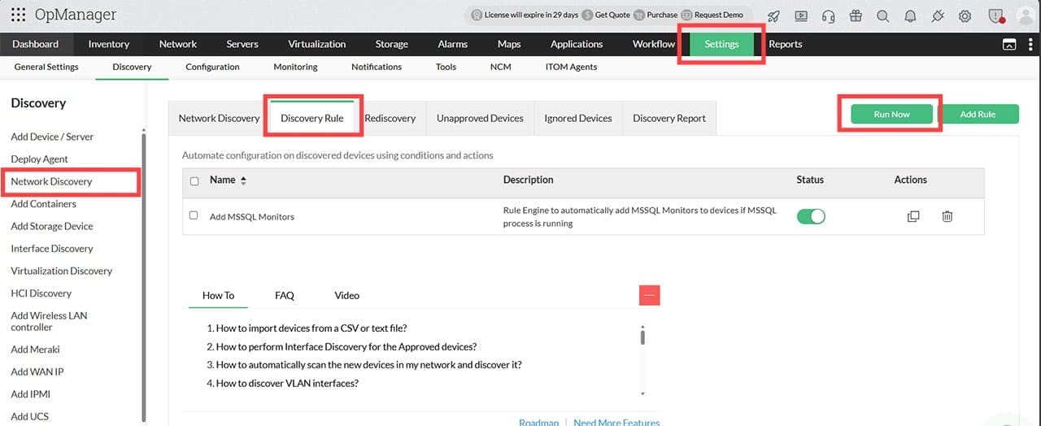
Task: Select the Discovery Rule tab
Action: pyautogui.click(x=312, y=118)
